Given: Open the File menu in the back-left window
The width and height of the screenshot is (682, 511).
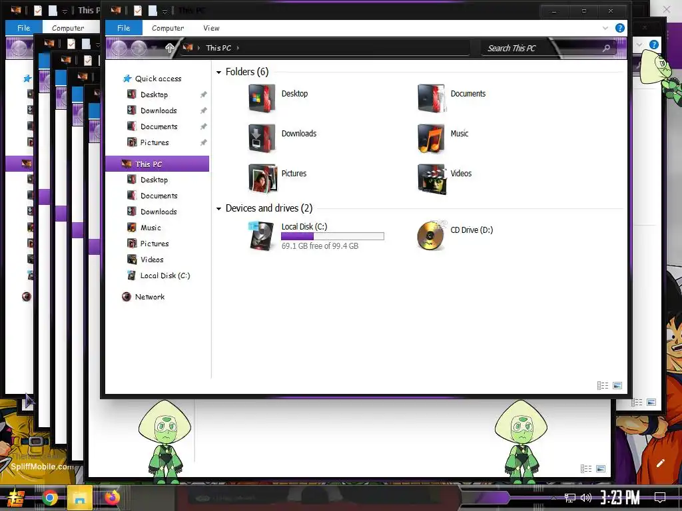Looking at the screenshot, I should (x=23, y=28).
